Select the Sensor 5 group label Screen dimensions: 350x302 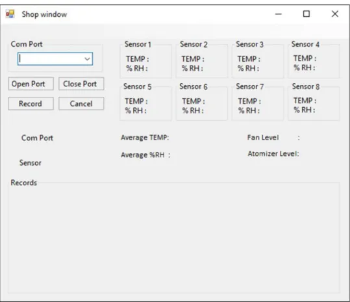137,86
